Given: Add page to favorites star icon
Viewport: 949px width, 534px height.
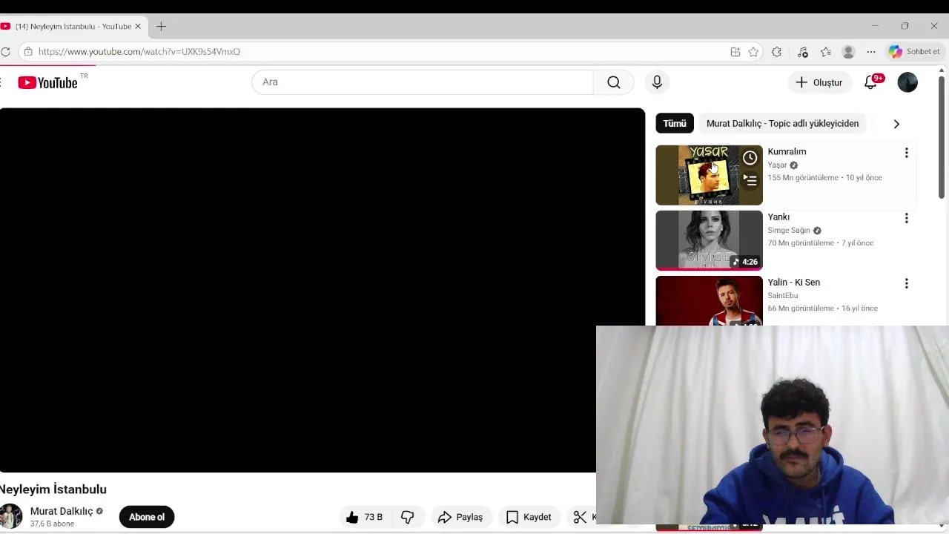Looking at the screenshot, I should click(753, 52).
